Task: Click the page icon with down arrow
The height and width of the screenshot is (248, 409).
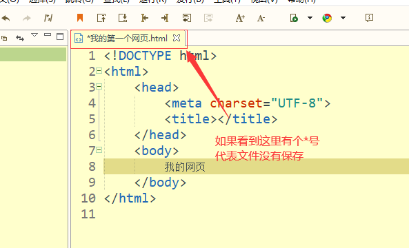Action: point(123,18)
